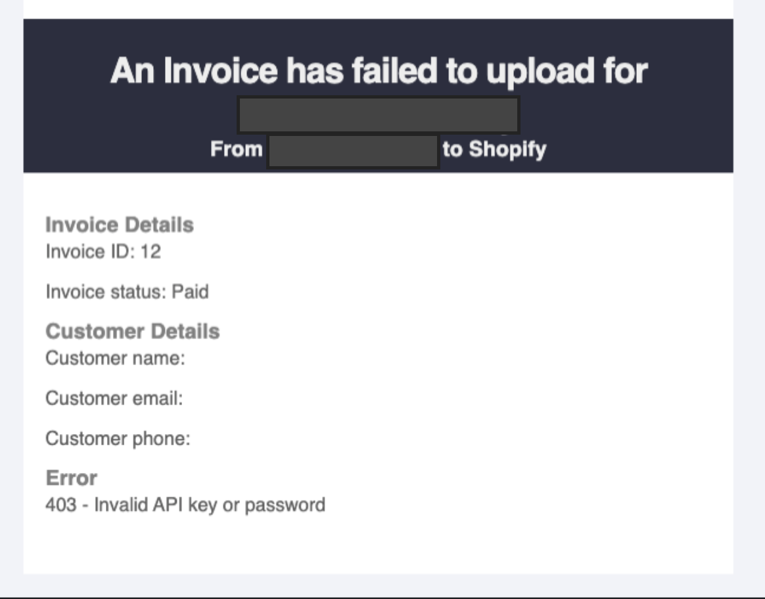
Task: Click the '403' error code
Action: [61, 505]
